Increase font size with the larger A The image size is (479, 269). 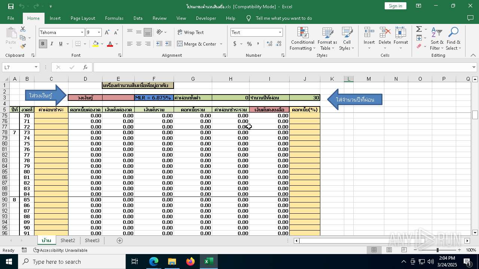107,33
